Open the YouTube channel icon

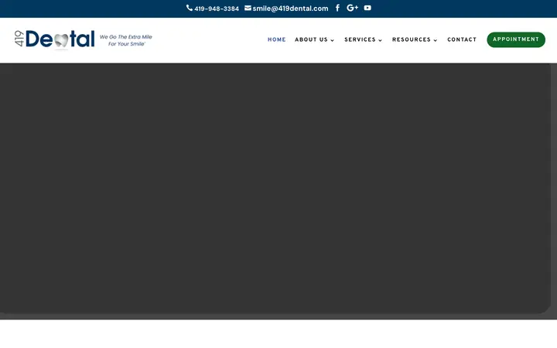(367, 8)
